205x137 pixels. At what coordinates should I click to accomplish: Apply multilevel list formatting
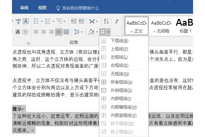pos(59,21)
